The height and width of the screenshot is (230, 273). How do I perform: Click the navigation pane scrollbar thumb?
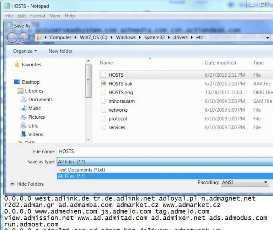89,81
